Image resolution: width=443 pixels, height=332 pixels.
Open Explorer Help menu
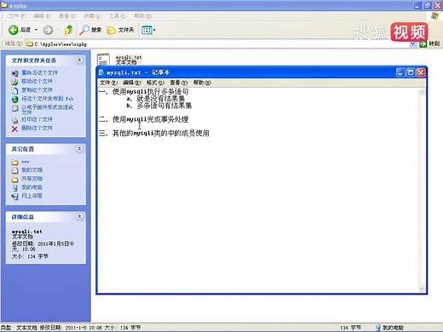pos(142,16)
